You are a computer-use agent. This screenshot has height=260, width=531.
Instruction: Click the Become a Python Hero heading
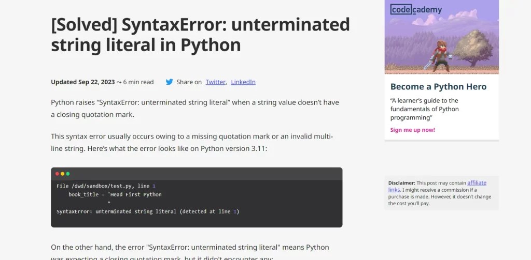(x=438, y=87)
